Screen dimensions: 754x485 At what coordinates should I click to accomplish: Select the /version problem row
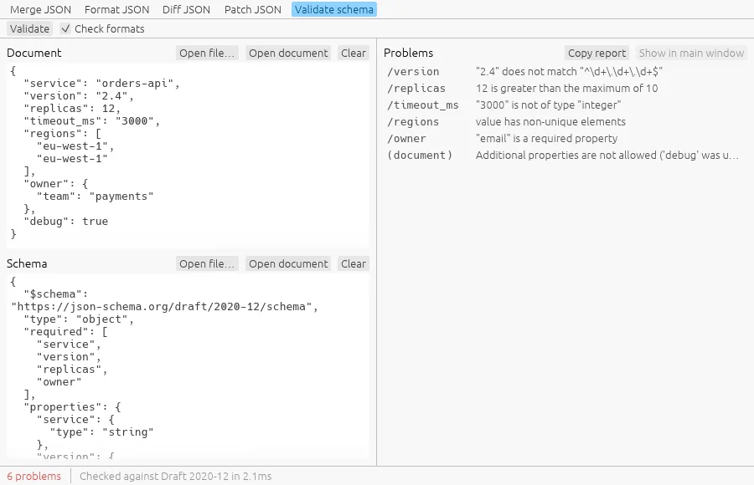coord(565,72)
